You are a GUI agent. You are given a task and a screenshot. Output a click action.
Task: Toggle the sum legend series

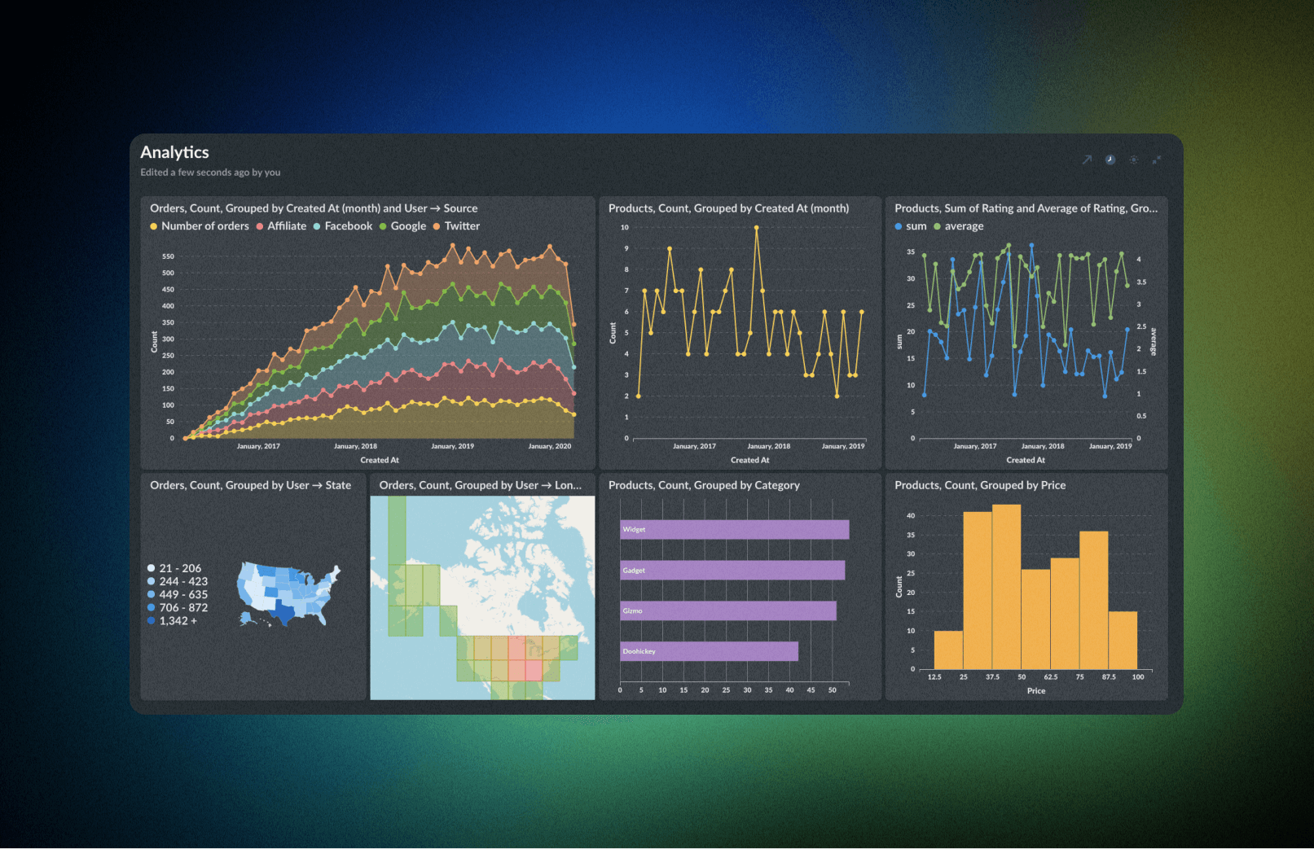click(x=911, y=226)
